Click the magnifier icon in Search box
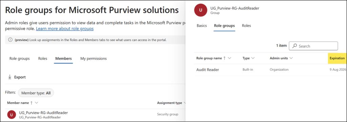 click(x=294, y=46)
